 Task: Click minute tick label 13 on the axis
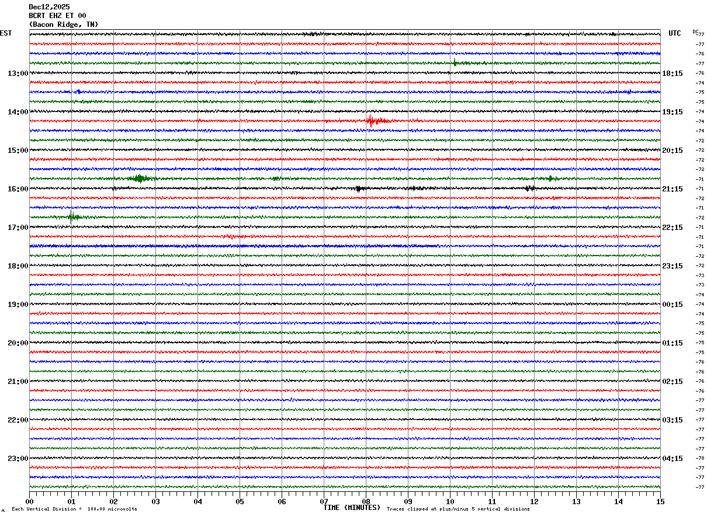pyautogui.click(x=576, y=501)
